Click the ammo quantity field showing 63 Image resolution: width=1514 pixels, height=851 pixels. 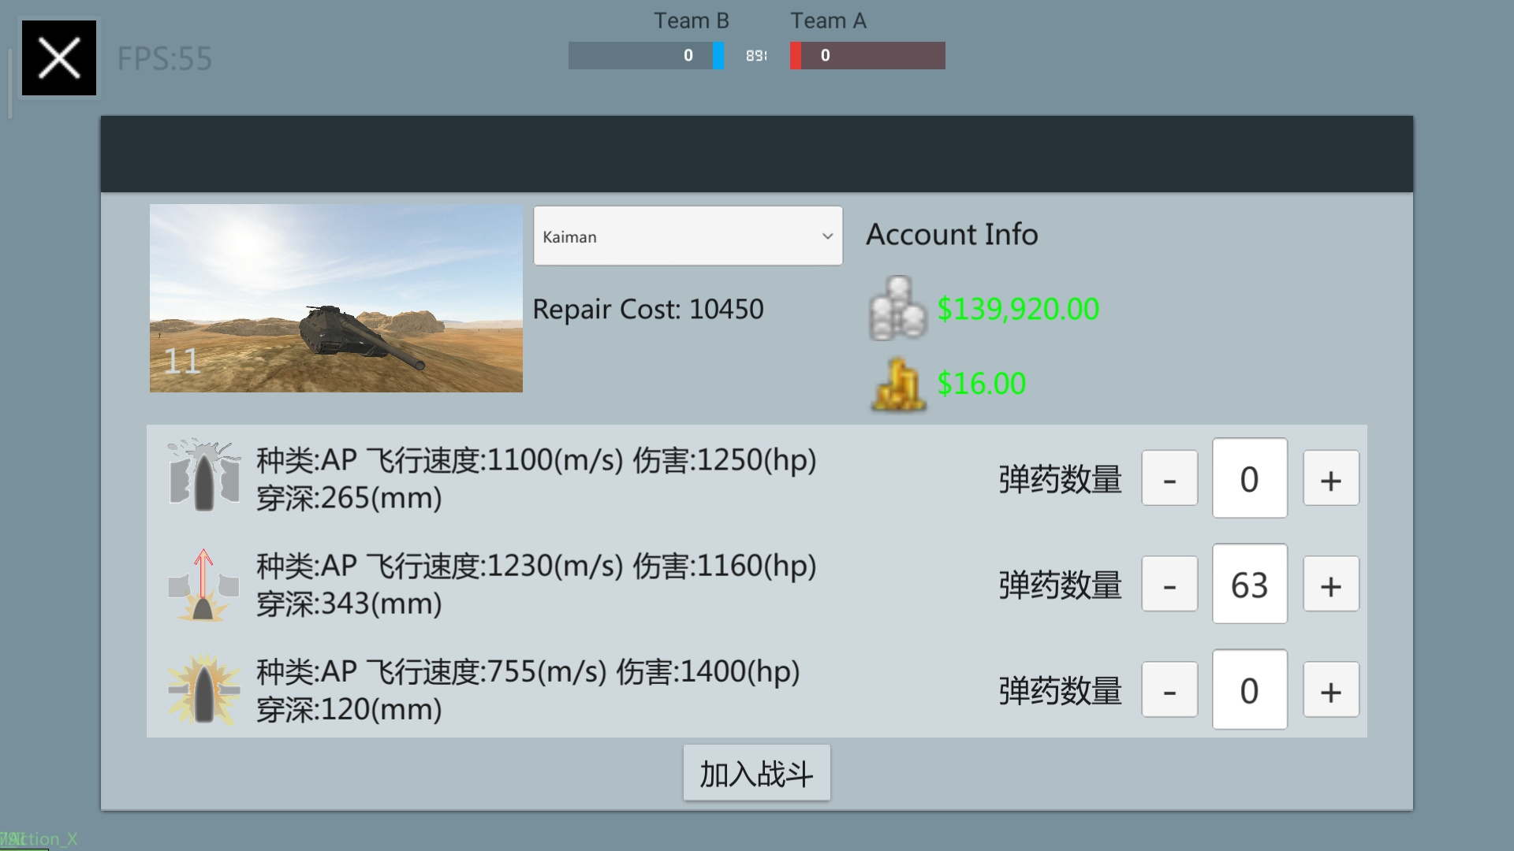1250,584
